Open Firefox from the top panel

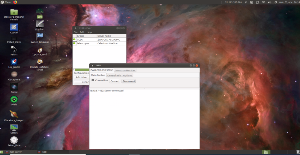tap(15, 2)
